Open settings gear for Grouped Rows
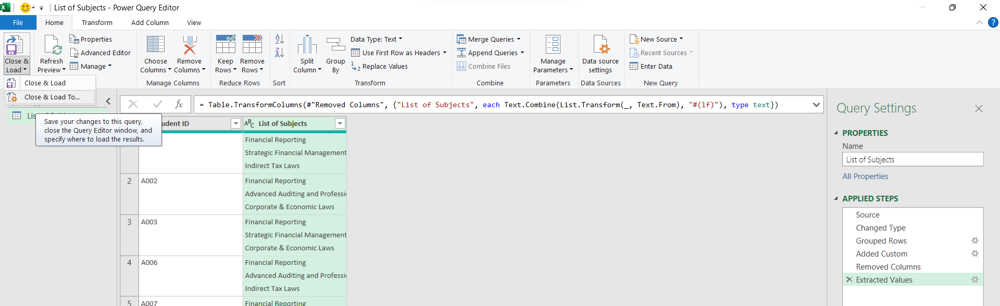The image size is (1000, 306). click(x=975, y=240)
